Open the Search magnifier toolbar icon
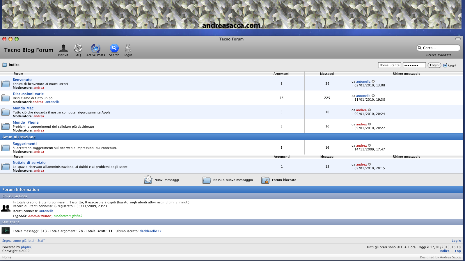Image resolution: width=465 pixels, height=261 pixels. coord(114,48)
